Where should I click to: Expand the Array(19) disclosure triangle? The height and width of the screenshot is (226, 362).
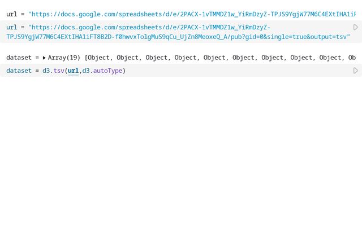click(44, 58)
